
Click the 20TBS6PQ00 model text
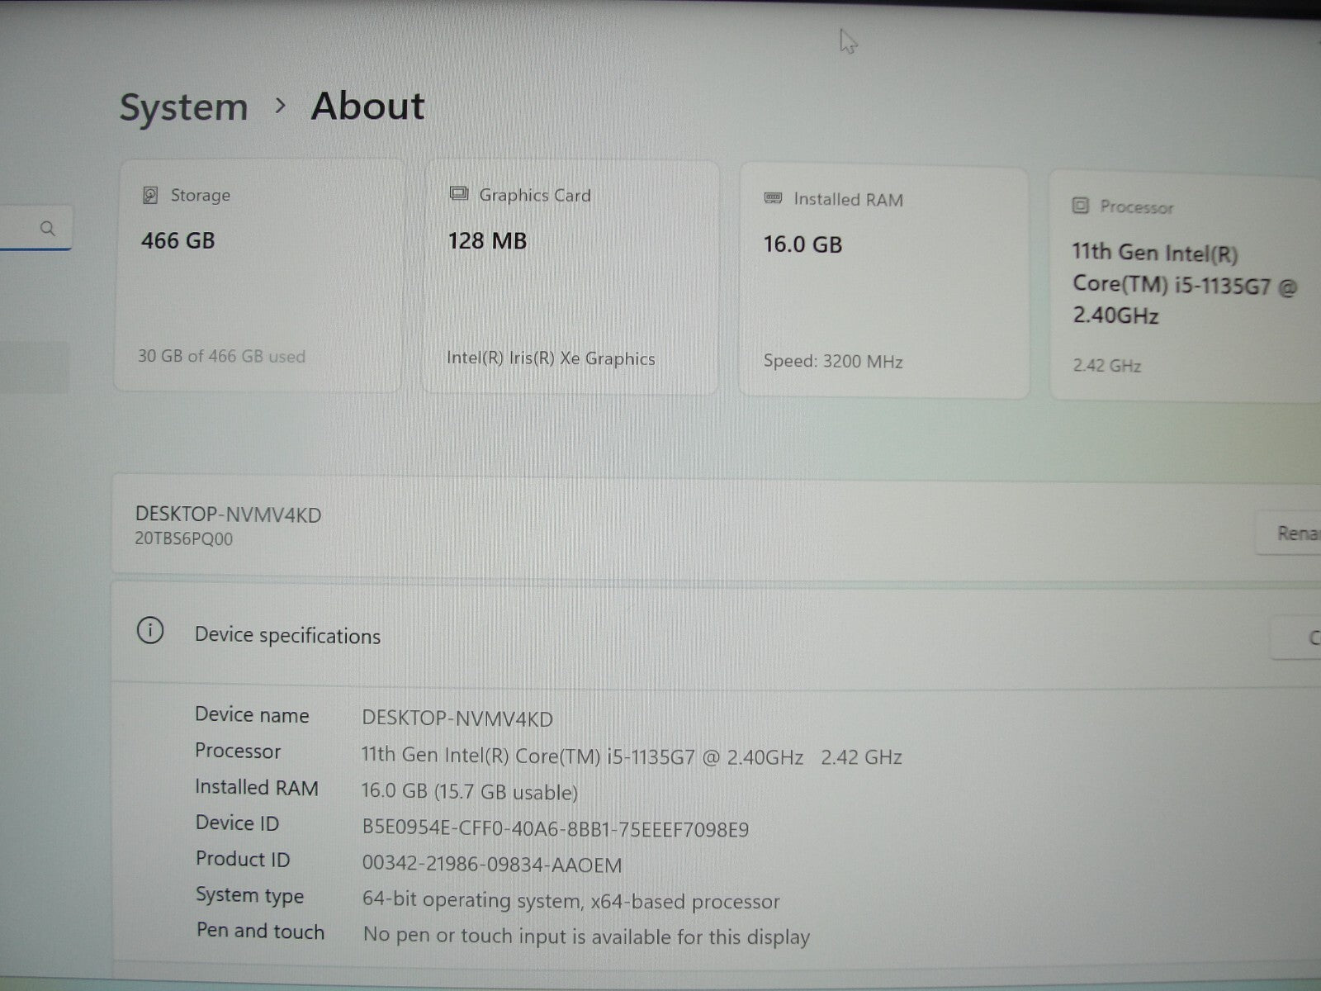(184, 539)
